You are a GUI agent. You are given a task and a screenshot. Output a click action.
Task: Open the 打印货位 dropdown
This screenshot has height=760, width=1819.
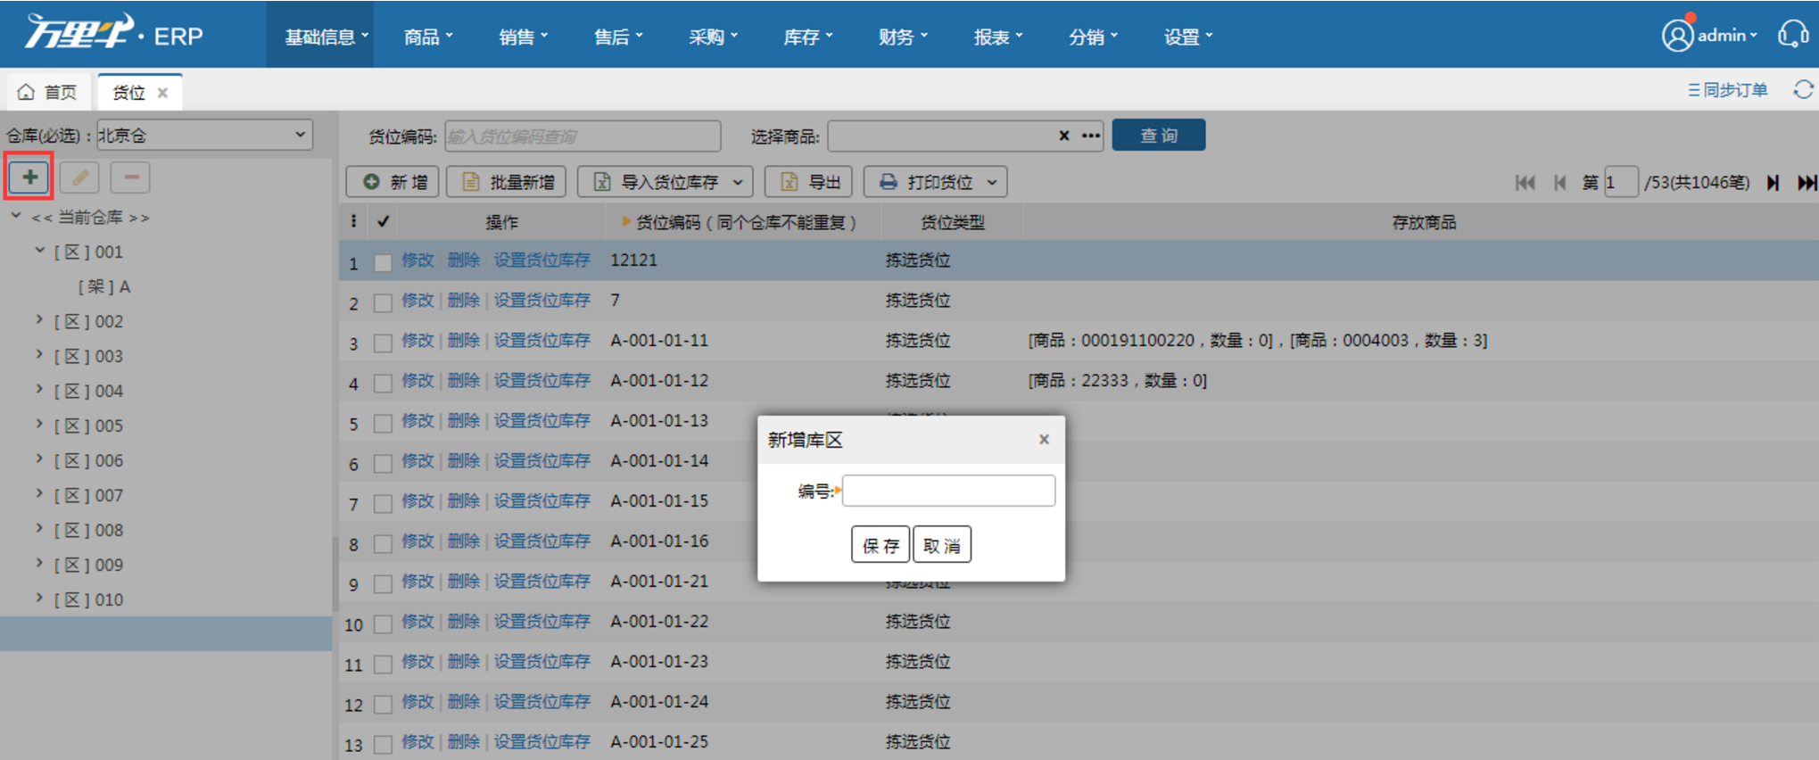click(936, 182)
